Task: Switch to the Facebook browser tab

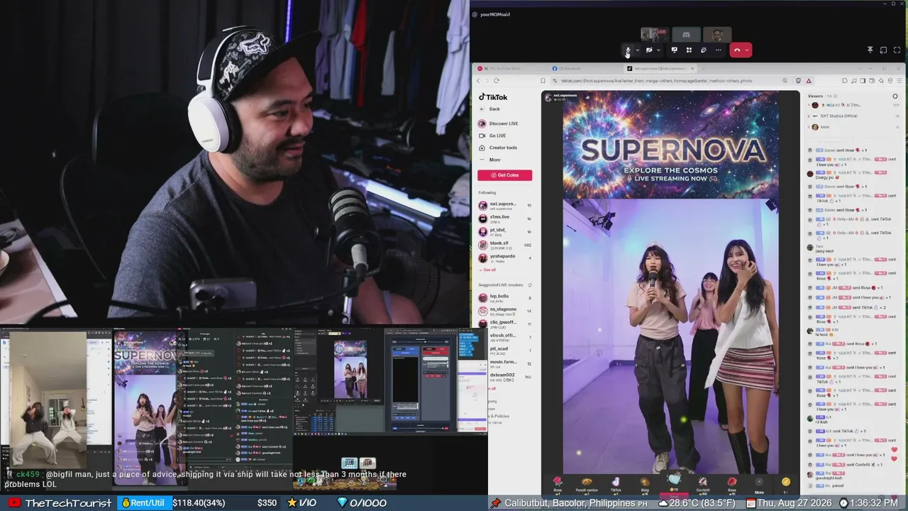Action: point(582,68)
